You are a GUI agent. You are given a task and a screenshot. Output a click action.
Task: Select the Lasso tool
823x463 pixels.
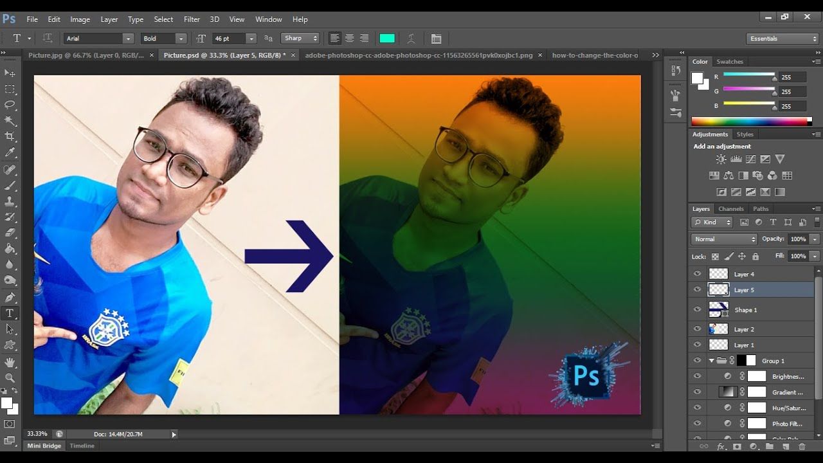tap(10, 105)
